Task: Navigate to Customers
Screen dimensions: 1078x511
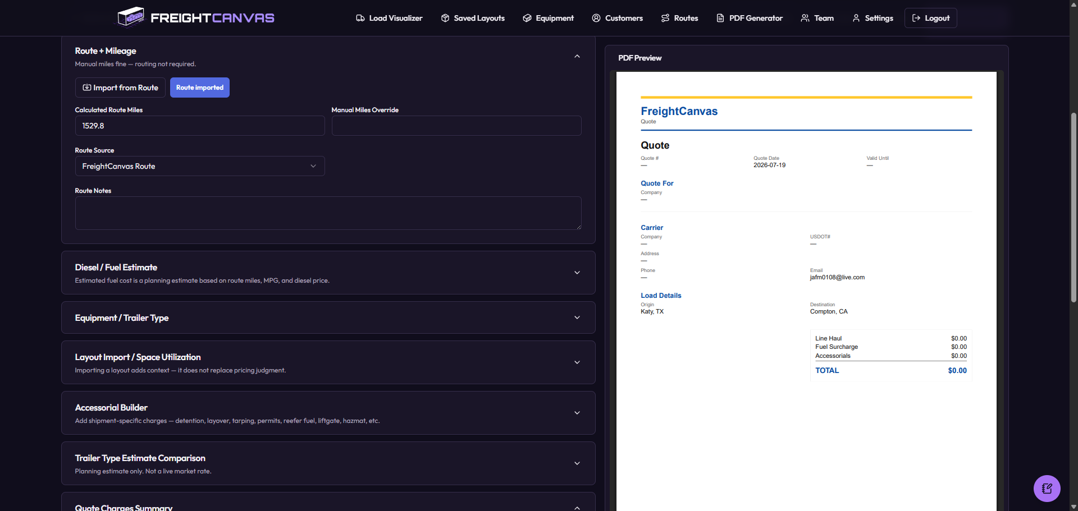Action: 618,18
